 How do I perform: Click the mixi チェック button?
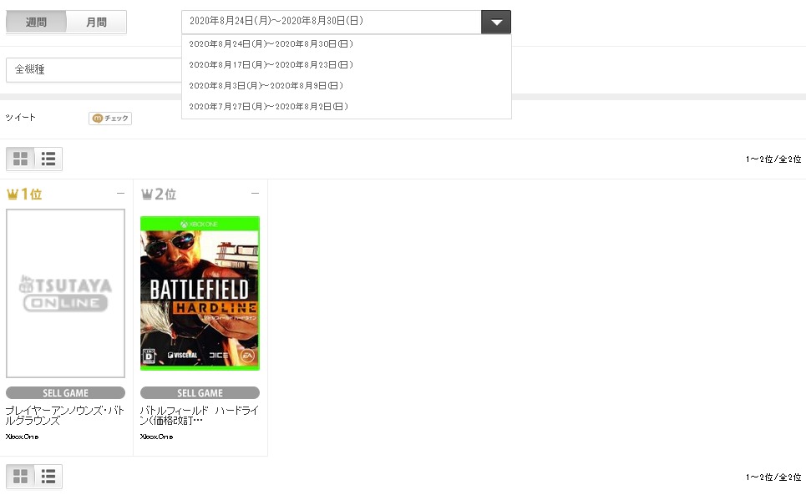(110, 119)
